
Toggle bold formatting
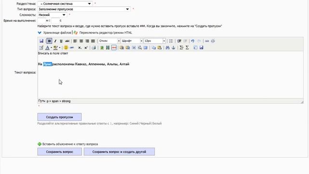point(49,41)
